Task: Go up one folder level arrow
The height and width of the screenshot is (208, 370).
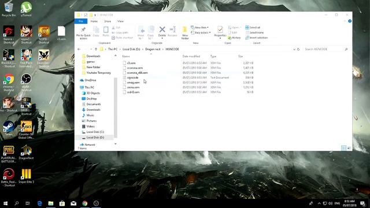Action: click(96, 49)
